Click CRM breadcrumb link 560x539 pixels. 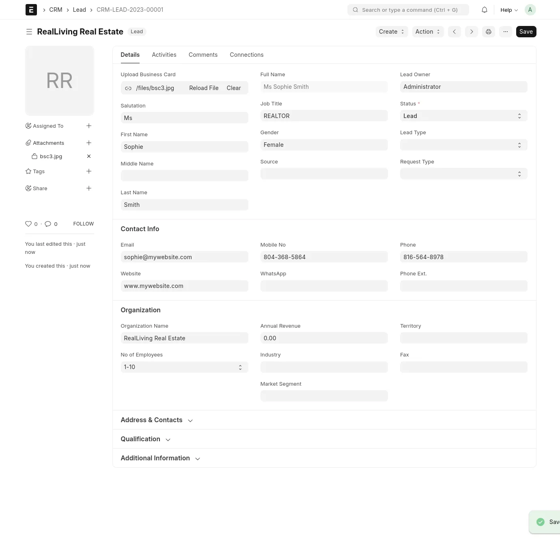[x=56, y=10]
